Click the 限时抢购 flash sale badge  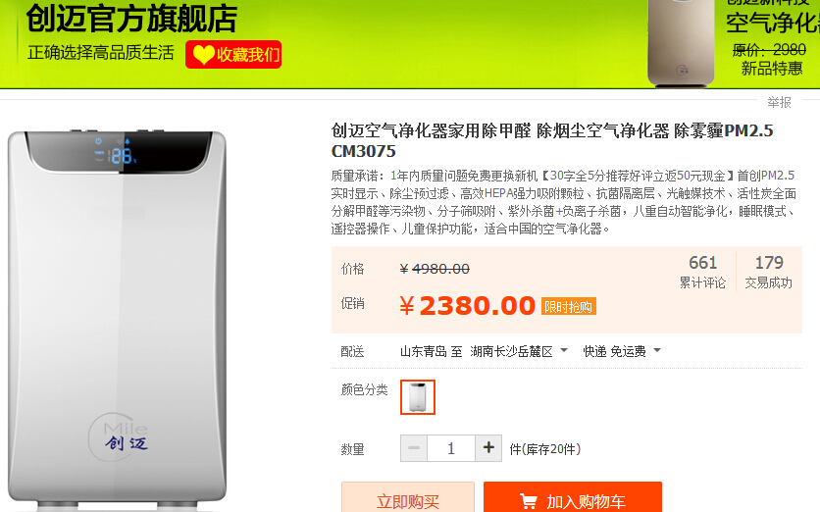pyautogui.click(x=569, y=306)
